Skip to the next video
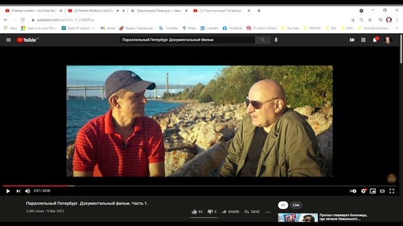 pos(18,191)
